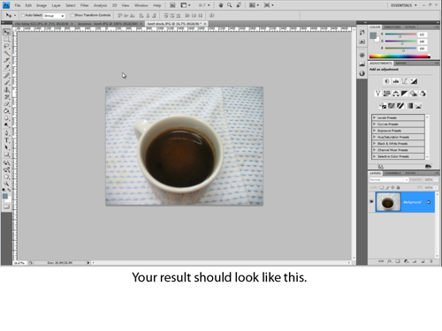Select the Move tool in the toolbox
Viewport: 442px width, 331px height.
[x=6, y=32]
